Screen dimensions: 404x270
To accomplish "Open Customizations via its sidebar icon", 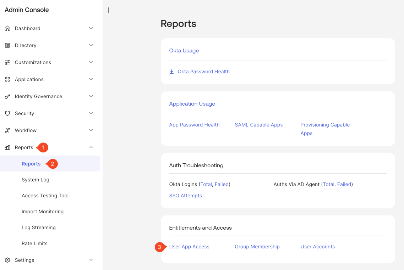I will click(7, 62).
